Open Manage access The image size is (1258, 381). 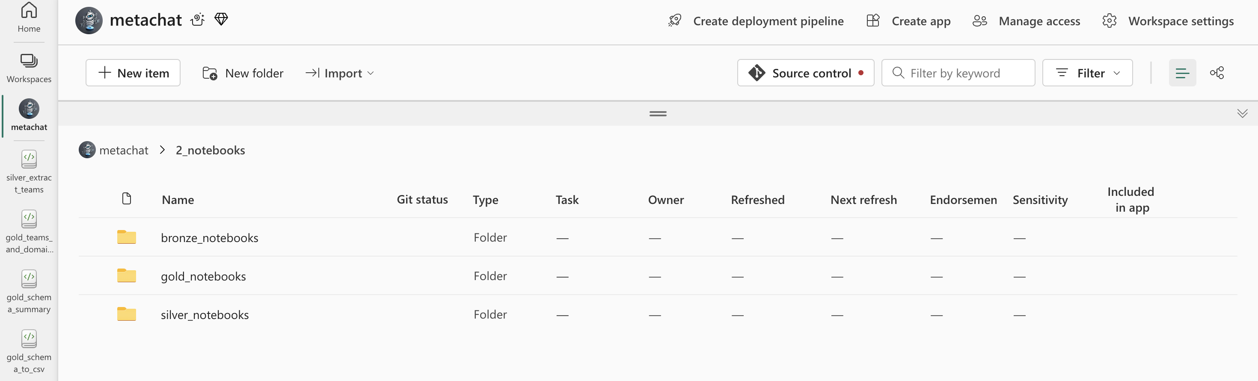click(x=1027, y=21)
